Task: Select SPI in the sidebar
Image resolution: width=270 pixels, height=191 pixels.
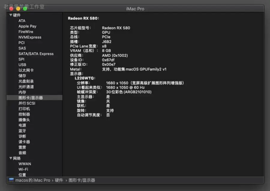Action: pos(21,59)
